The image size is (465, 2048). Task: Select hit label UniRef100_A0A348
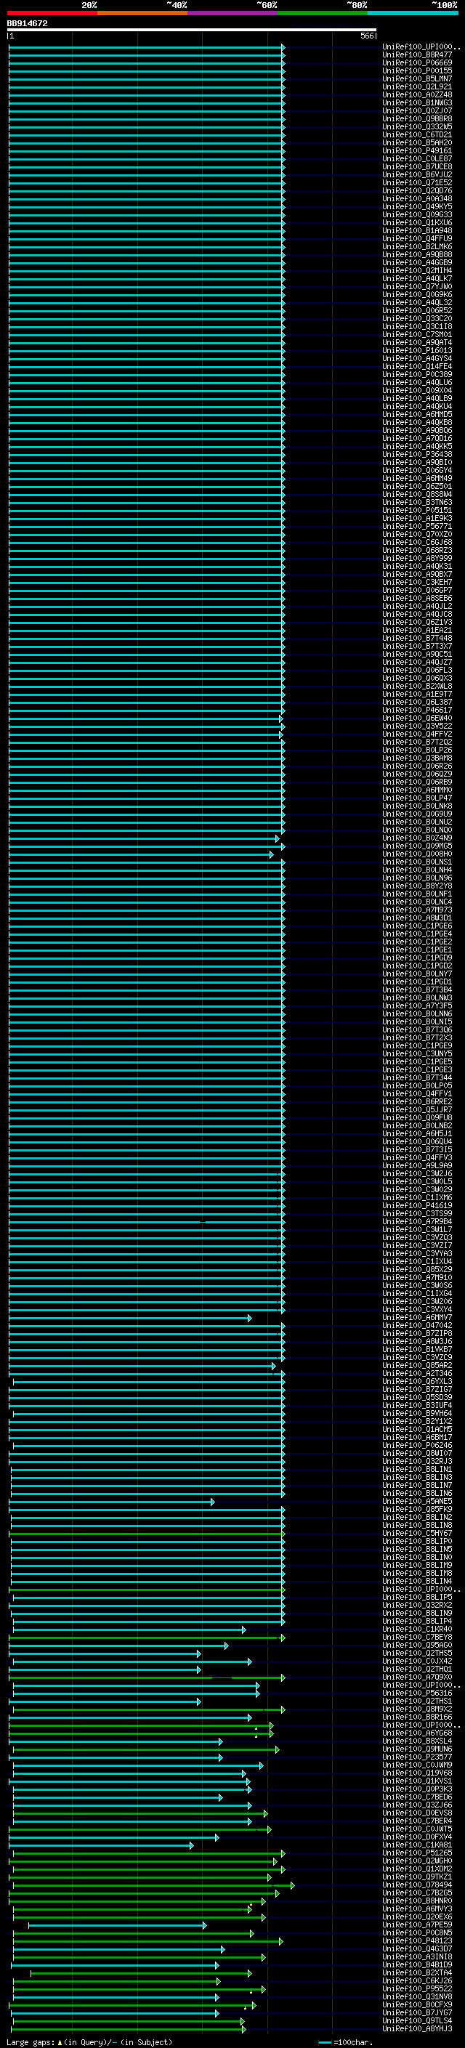pyautogui.click(x=417, y=199)
